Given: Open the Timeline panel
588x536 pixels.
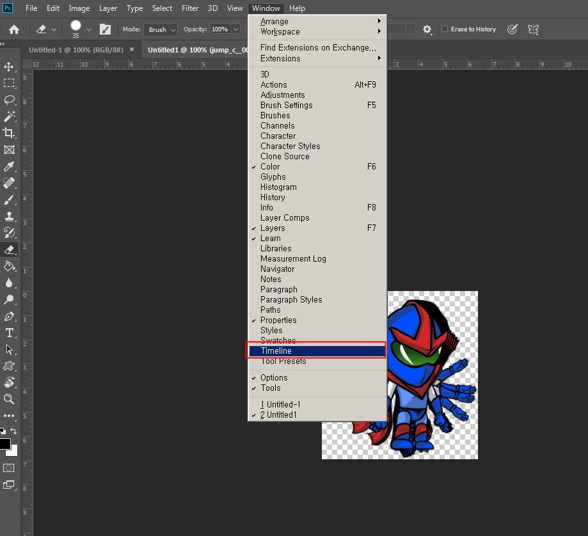Looking at the screenshot, I should point(317,351).
